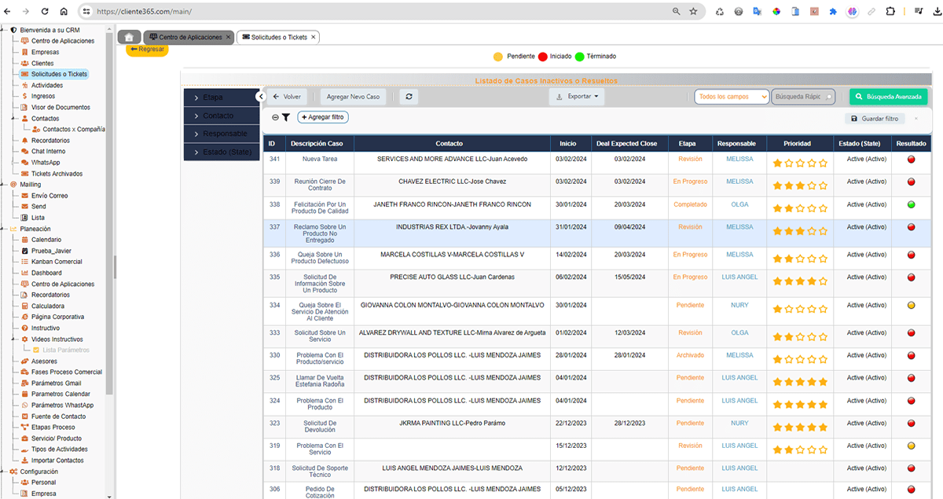Expand the Contacto filter panel
Screen dimensions: 943x499
click(x=221, y=116)
